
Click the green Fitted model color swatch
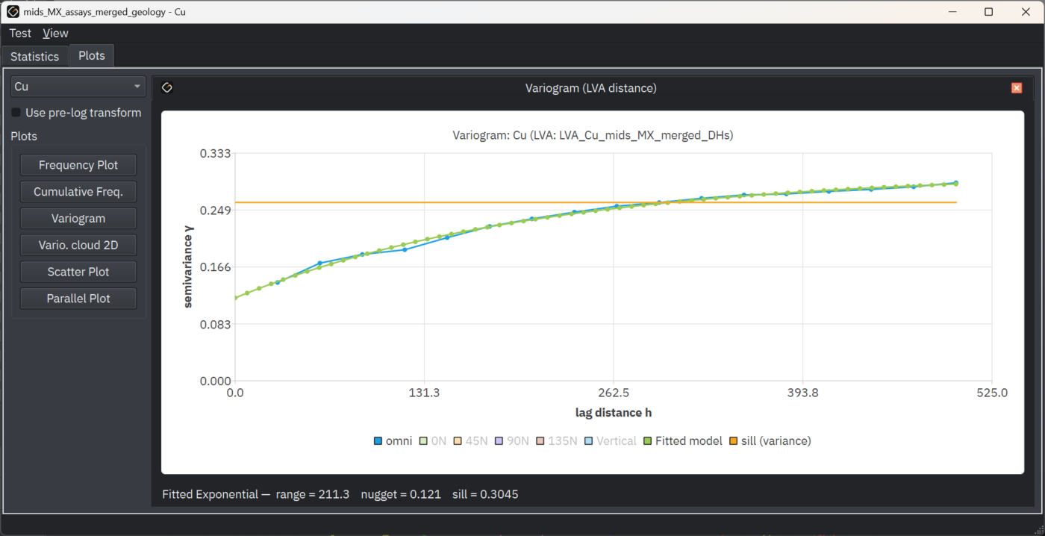648,441
